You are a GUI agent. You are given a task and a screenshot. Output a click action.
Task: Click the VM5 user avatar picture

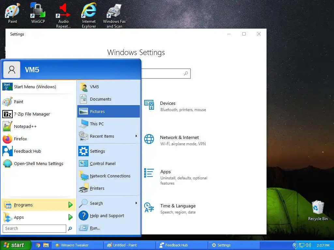click(x=12, y=70)
